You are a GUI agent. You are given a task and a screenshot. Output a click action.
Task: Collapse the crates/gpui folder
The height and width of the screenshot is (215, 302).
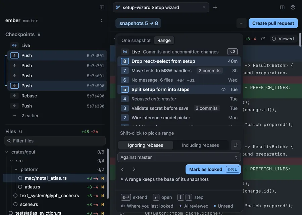[x=7, y=152]
